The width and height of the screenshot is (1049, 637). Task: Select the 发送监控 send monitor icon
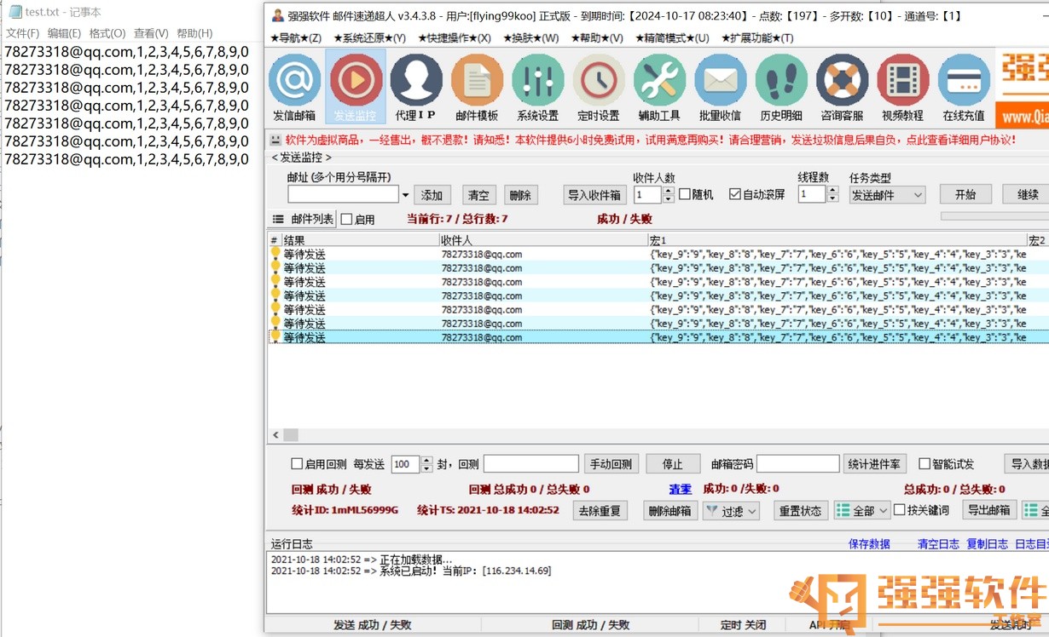tap(356, 87)
